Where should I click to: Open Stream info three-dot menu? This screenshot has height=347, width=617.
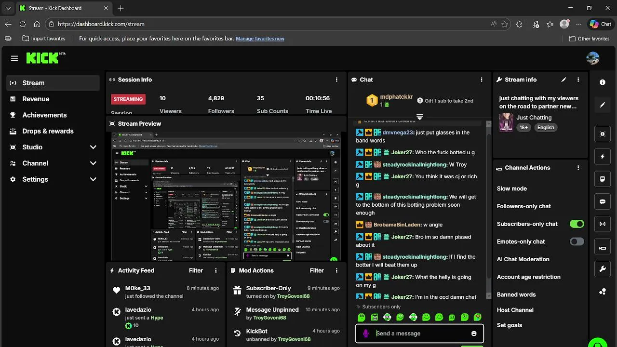(578, 80)
